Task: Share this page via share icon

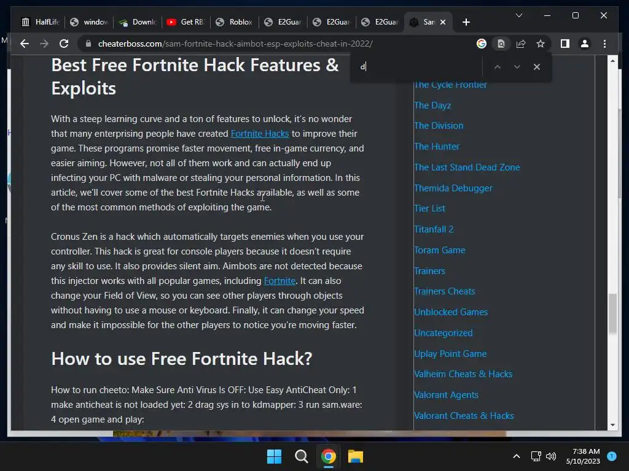Action: 521,44
